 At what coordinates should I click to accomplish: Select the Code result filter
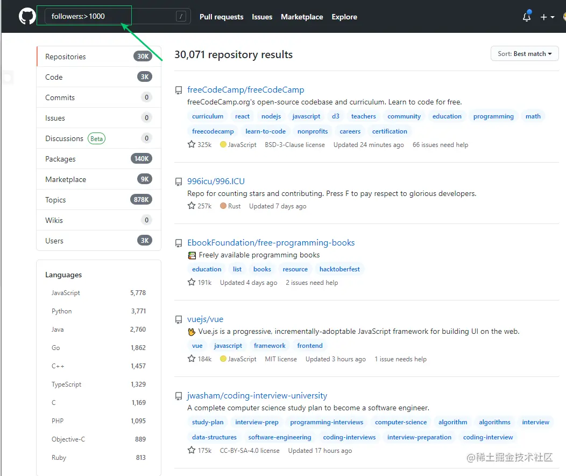pos(98,77)
